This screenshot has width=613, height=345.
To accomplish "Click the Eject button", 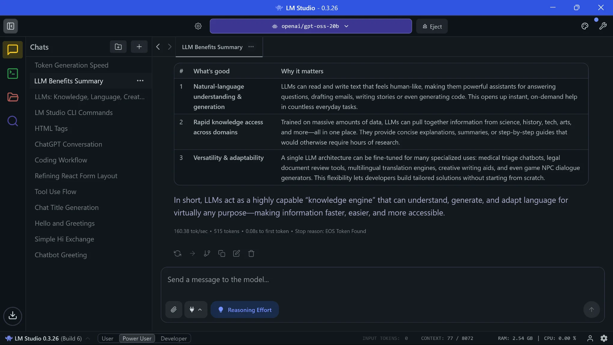I will click(x=432, y=26).
